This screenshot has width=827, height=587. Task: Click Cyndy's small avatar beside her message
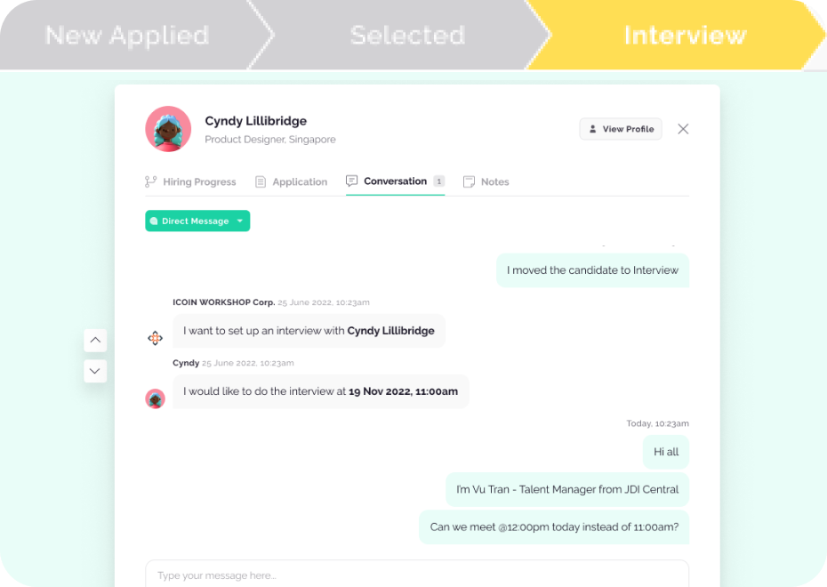(155, 398)
